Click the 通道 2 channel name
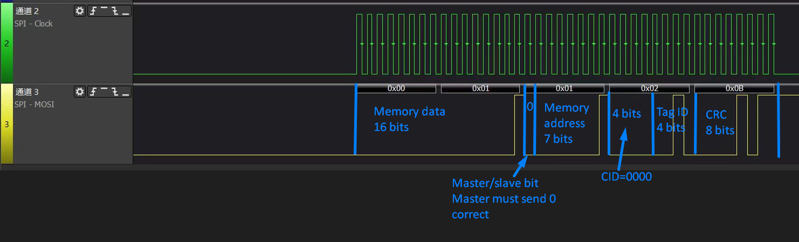The width and height of the screenshot is (799, 242). (28, 11)
